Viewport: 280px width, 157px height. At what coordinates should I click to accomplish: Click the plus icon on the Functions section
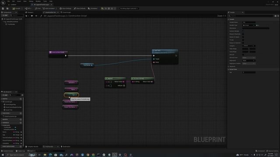21,113
